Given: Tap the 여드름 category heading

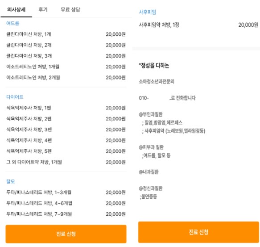Looking at the screenshot, I should (13, 23).
